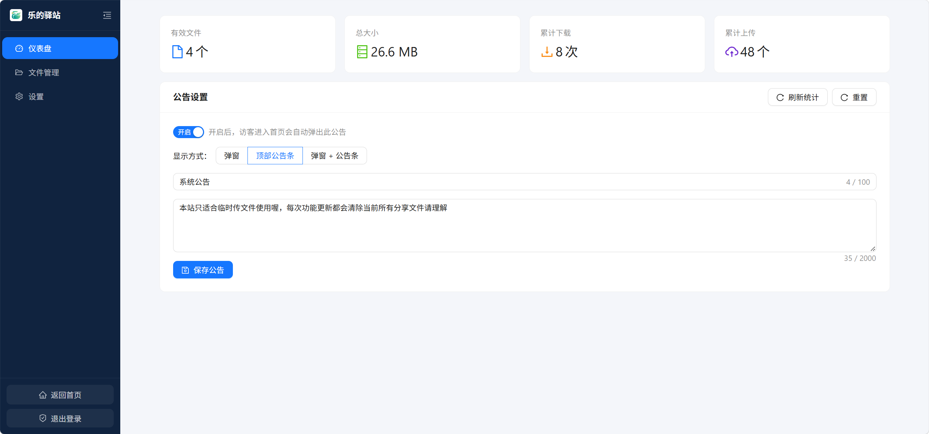Click the orange download icon beside 8 次
The height and width of the screenshot is (434, 929).
pyautogui.click(x=547, y=52)
